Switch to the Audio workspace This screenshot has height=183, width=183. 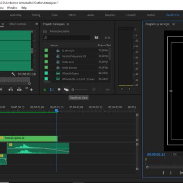(x=90, y=15)
